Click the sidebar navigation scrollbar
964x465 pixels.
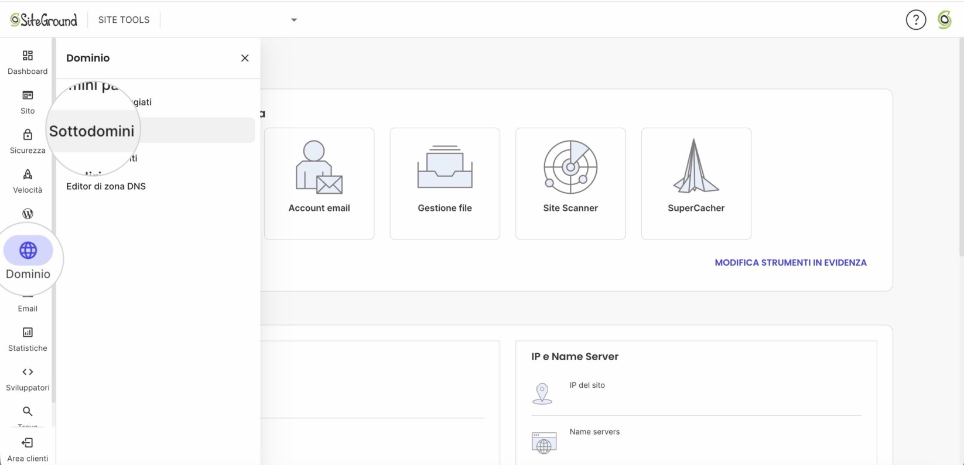[x=54, y=220]
